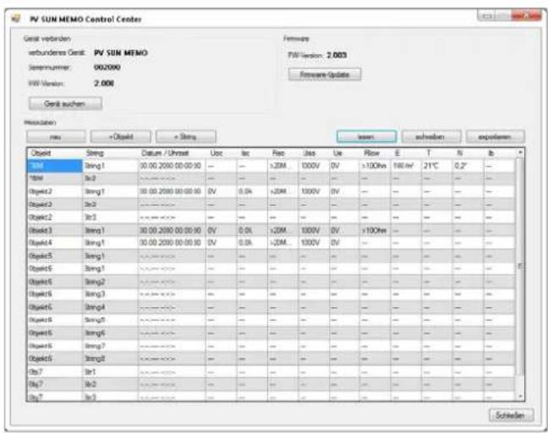
Task: Click the lesen button to read data
Action: [367, 137]
